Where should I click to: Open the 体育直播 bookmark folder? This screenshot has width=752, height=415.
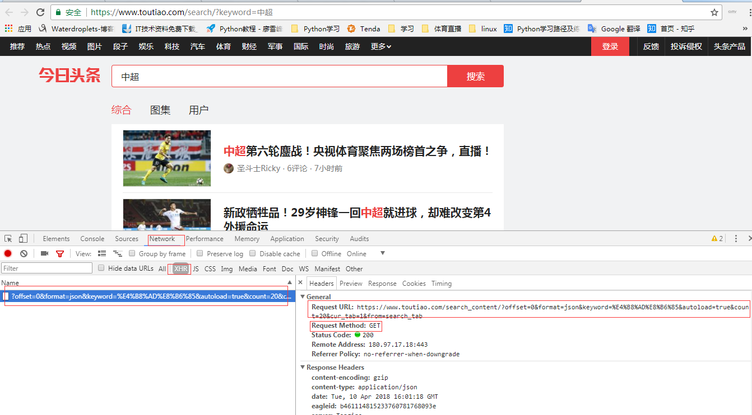tap(442, 29)
